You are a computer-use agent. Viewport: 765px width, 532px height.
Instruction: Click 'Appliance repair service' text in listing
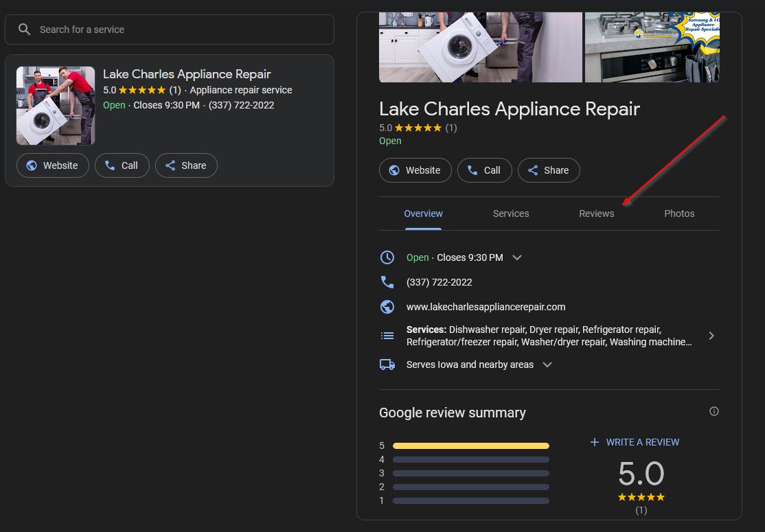[241, 90]
